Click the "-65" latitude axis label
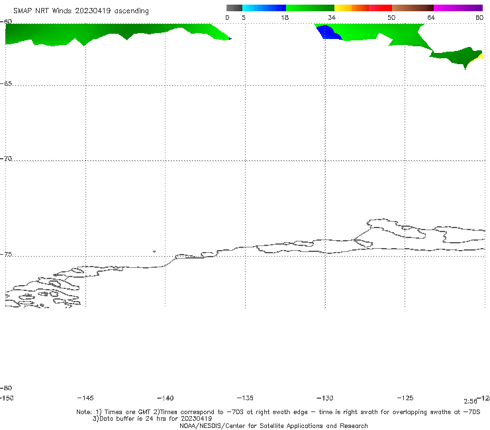 point(6,84)
